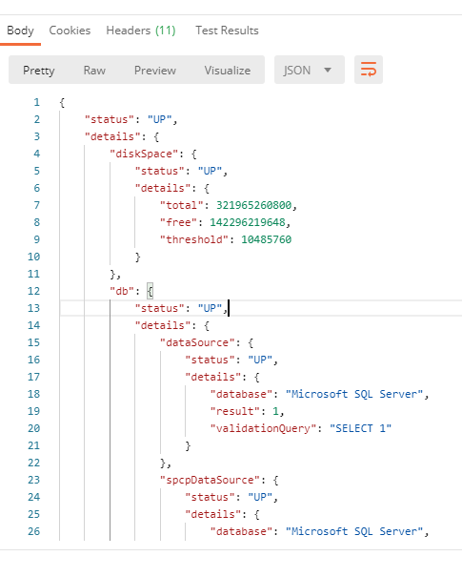
Task: Switch to the Body tab
Action: tap(20, 31)
